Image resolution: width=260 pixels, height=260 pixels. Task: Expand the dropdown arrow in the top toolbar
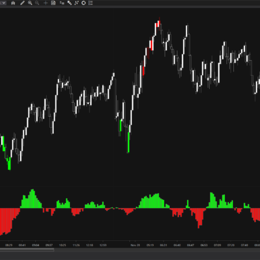click(3, 3)
